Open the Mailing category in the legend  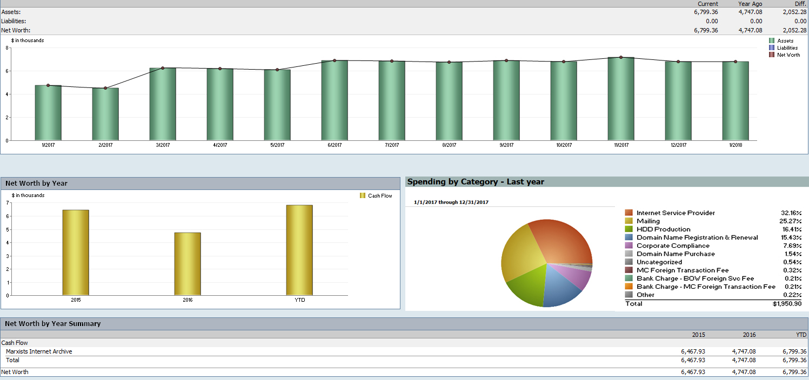(648, 221)
